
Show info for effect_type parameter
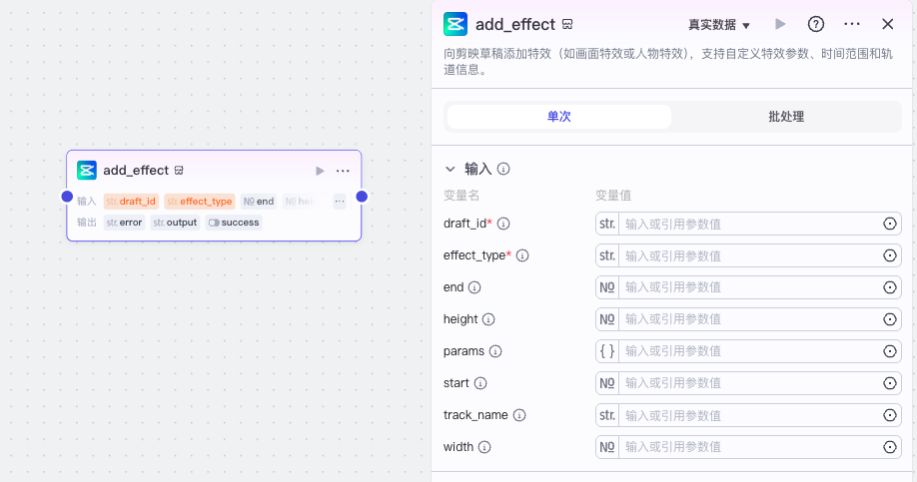[522, 255]
